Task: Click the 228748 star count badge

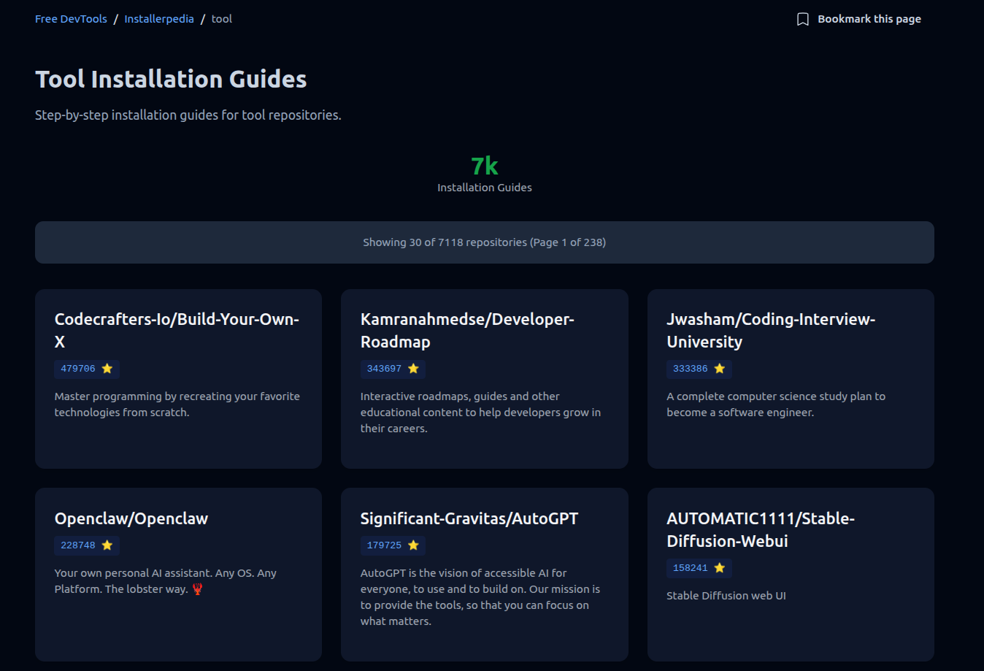Action: click(x=87, y=545)
